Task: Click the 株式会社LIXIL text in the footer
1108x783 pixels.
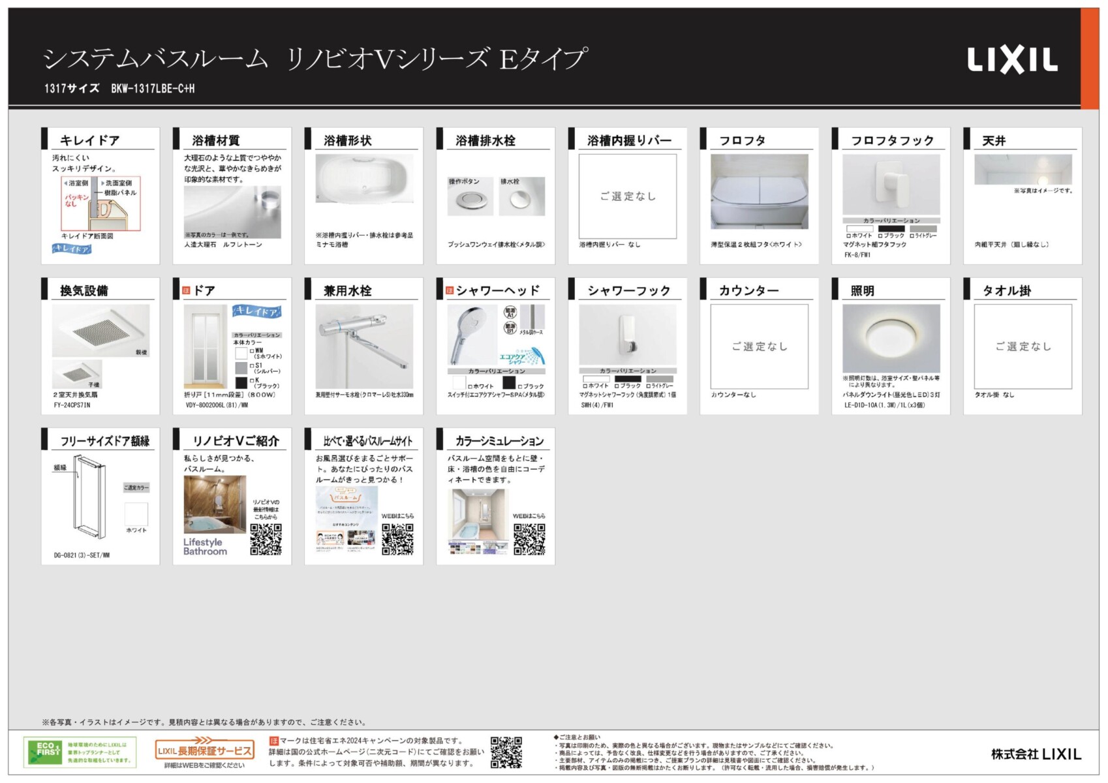Action: click(1036, 754)
